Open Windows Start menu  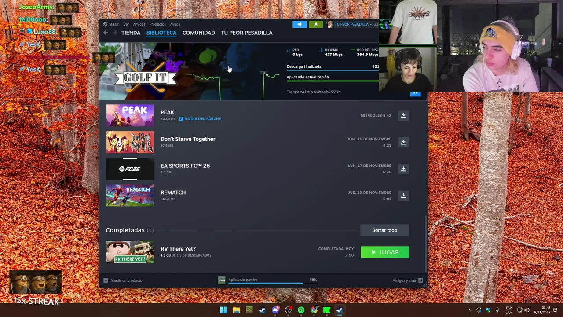[223, 310]
